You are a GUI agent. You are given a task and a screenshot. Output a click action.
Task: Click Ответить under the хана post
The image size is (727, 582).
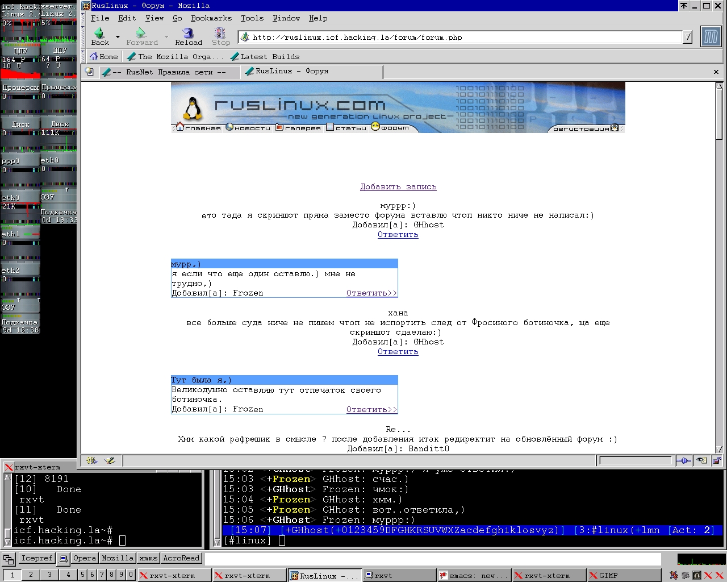pyautogui.click(x=398, y=351)
